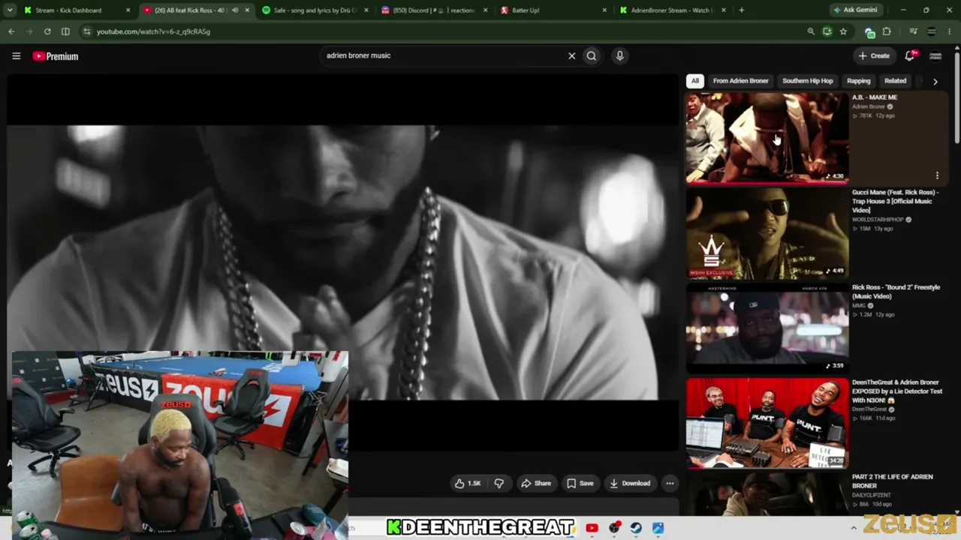Screen dimensions: 961x540
Task: Open the account avatar menu
Action: [935, 55]
